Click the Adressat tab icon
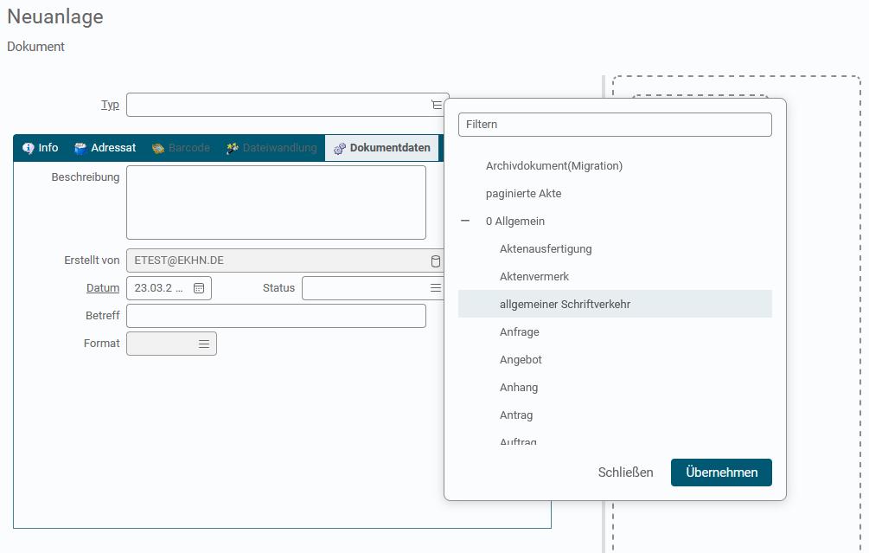The width and height of the screenshot is (869, 553). coord(80,148)
